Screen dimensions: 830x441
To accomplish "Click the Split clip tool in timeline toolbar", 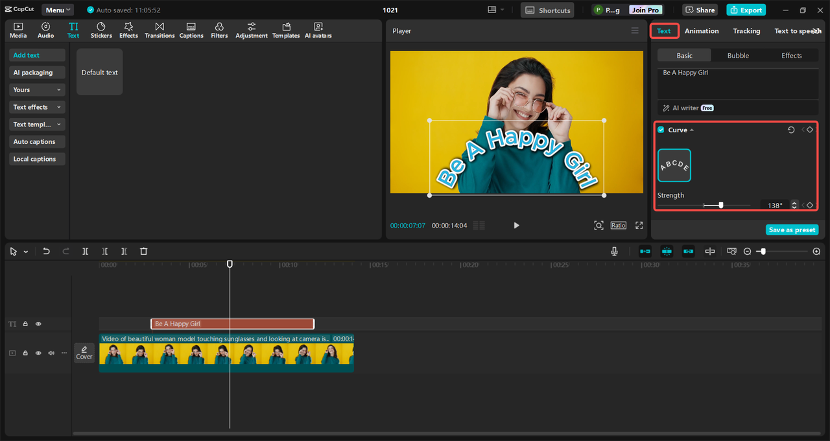I will click(85, 251).
